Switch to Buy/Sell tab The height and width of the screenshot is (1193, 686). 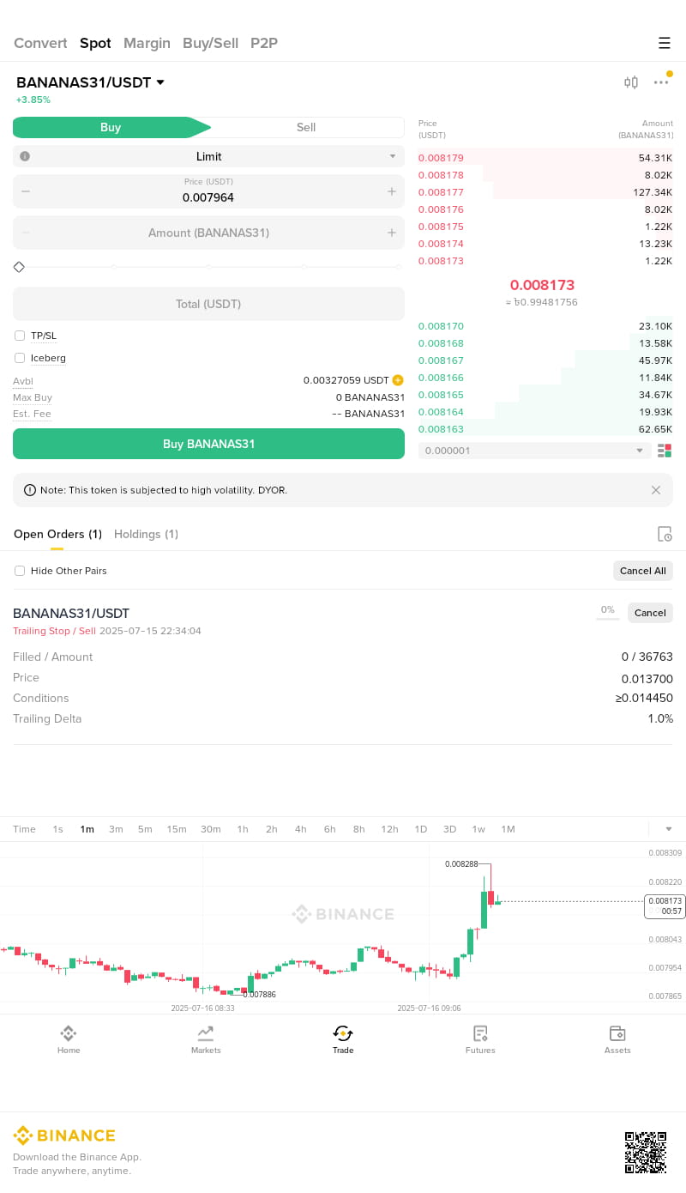pyautogui.click(x=210, y=43)
